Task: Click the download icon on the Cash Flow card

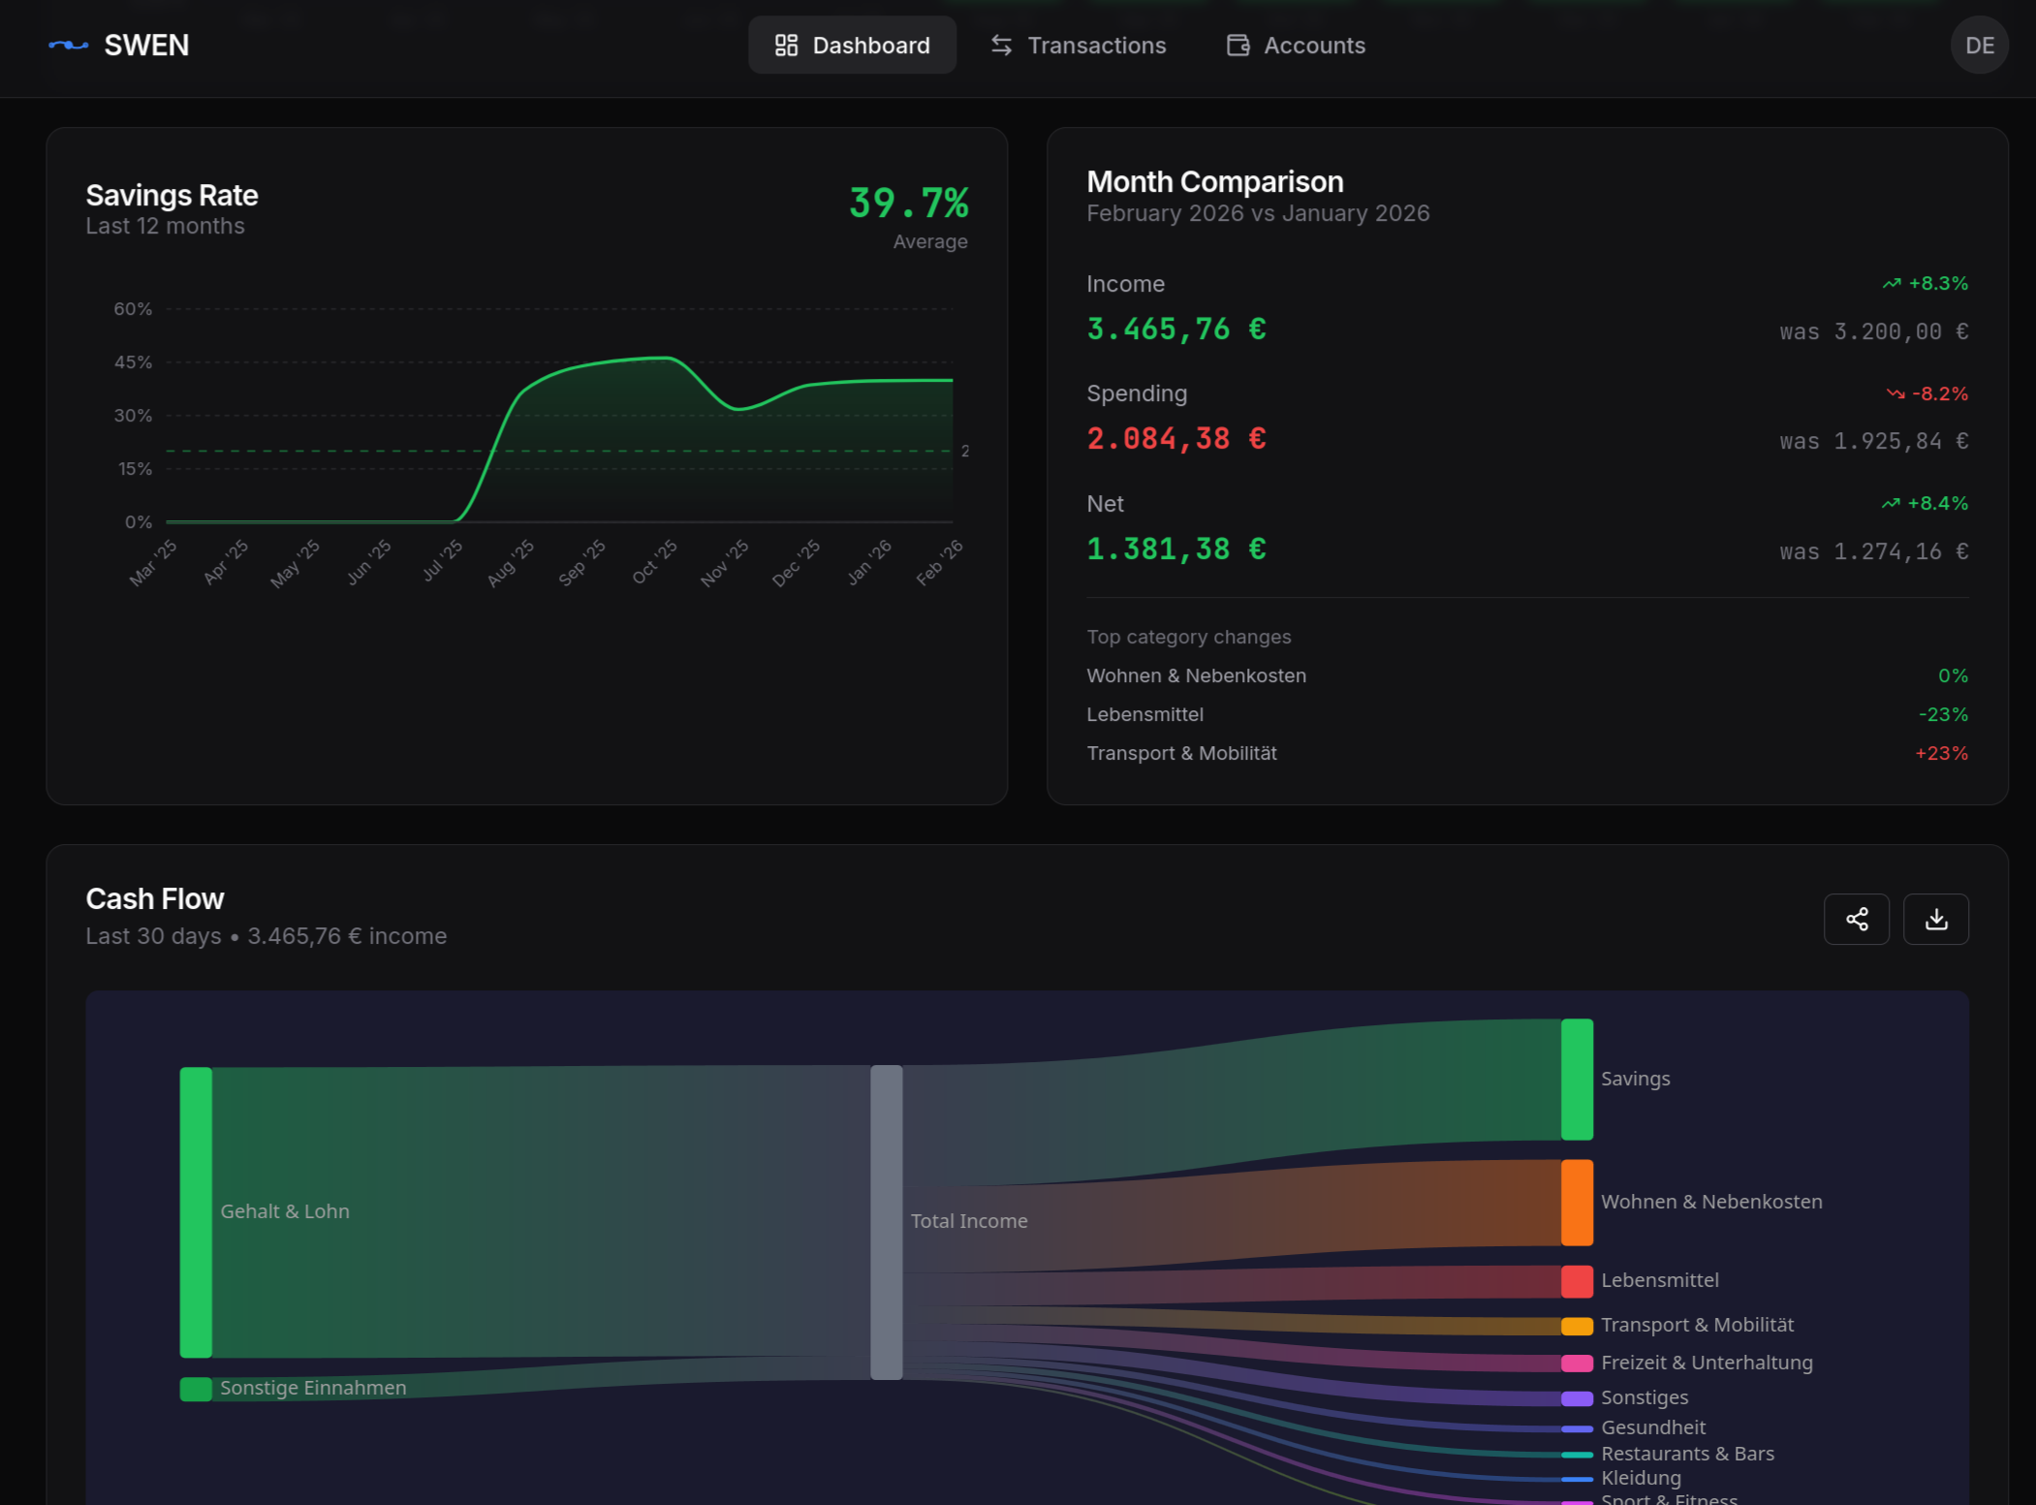Action: [x=1935, y=919]
